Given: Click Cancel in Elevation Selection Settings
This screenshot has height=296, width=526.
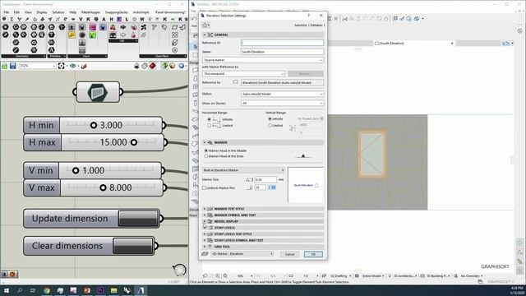Looking at the screenshot, I should [x=289, y=254].
